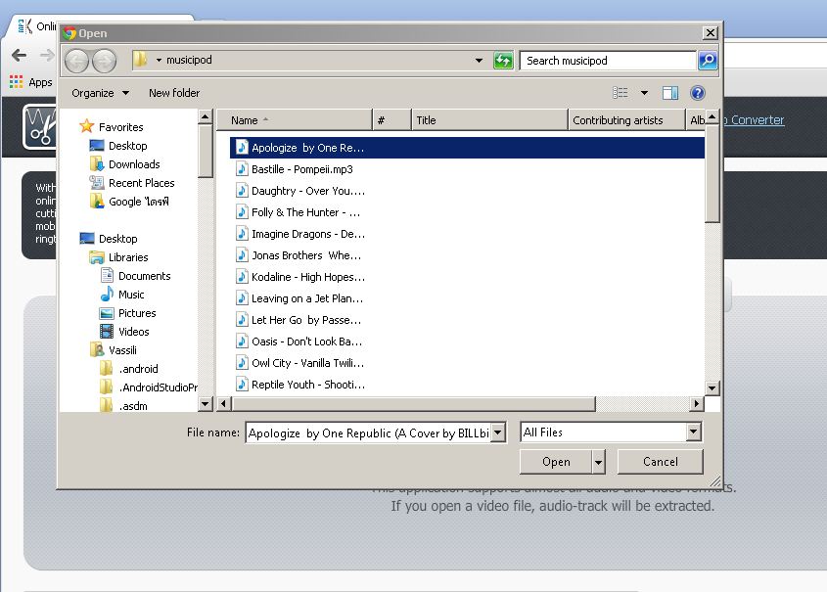This screenshot has height=592, width=827.
Task: Select the Libraries node
Action: tap(119, 257)
